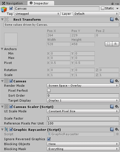Click the Scale Factor field
120x152 pixels.
pos(83,118)
